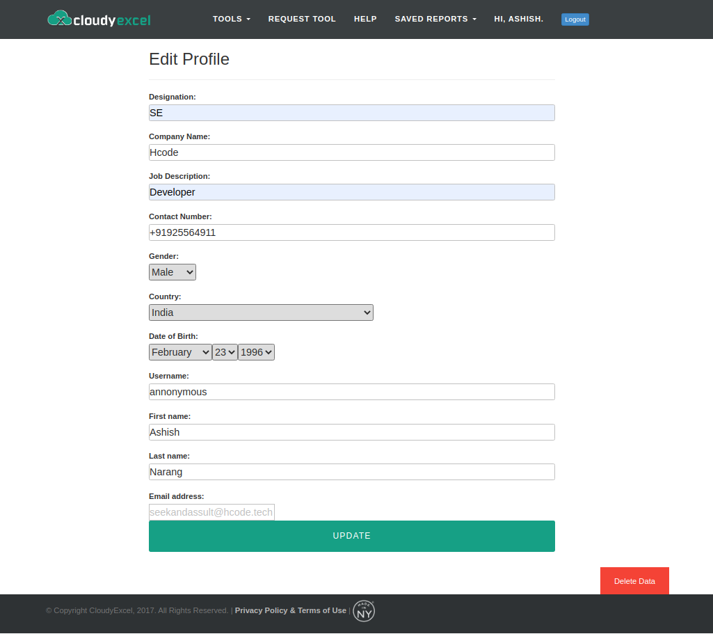Go to the Help page
The width and height of the screenshot is (713, 634).
[x=365, y=19]
